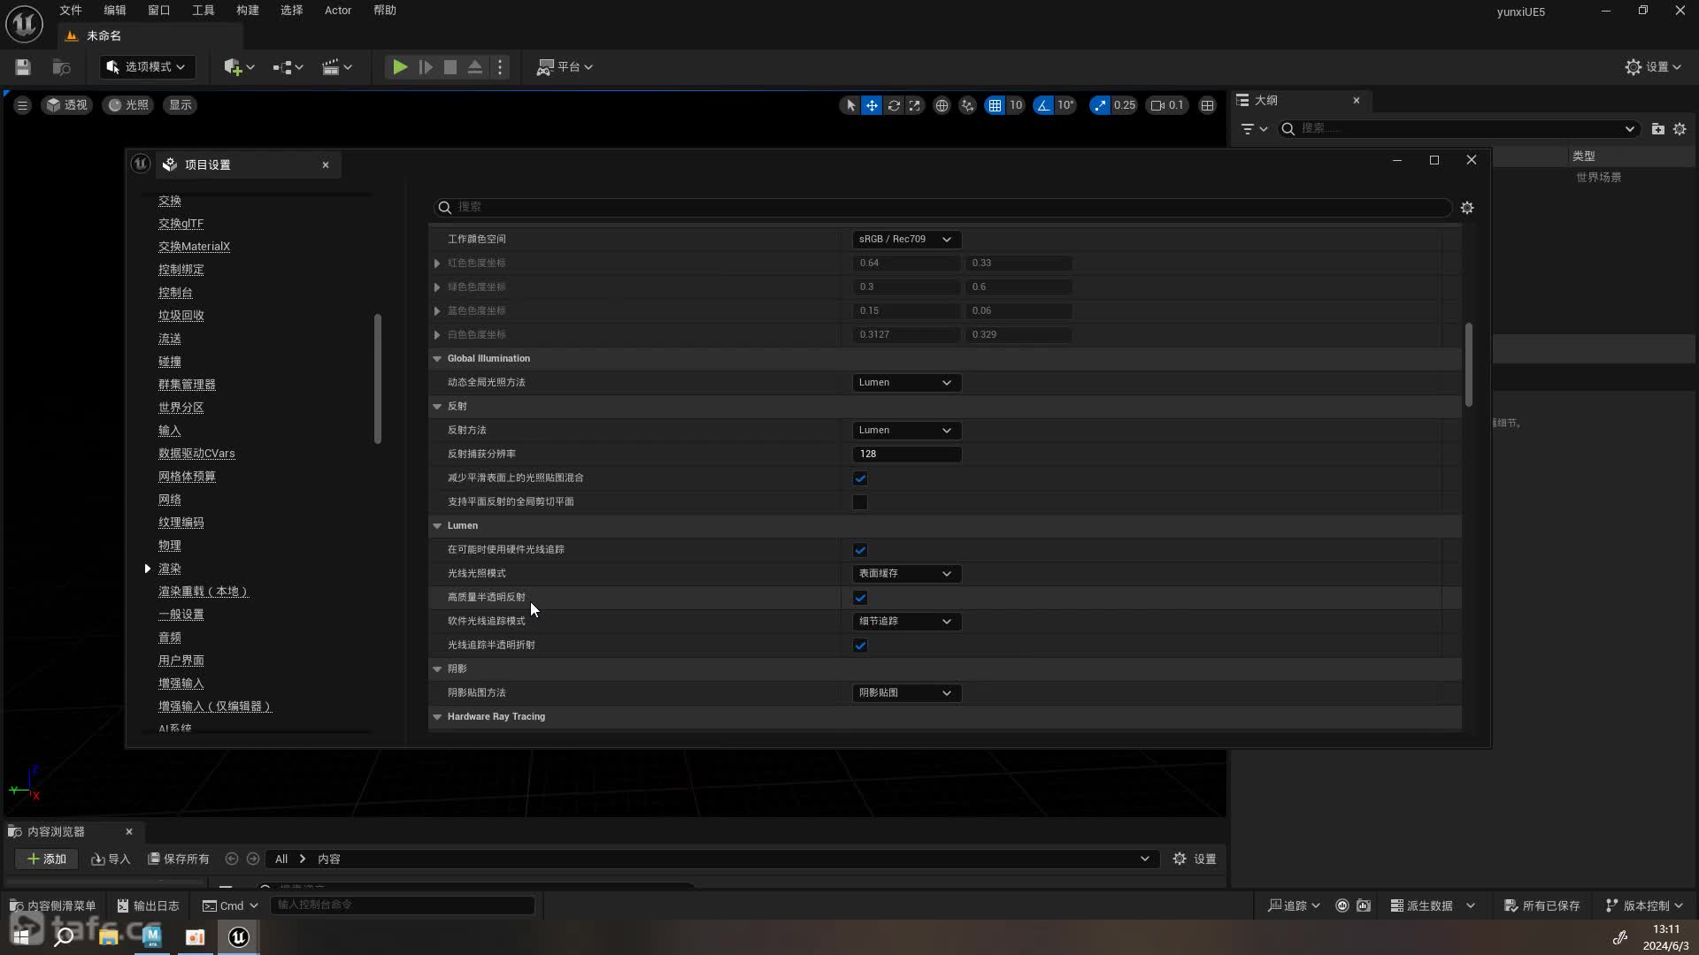Activate the rotate gizmo tool
This screenshot has height=955, width=1699.
pos(894,105)
